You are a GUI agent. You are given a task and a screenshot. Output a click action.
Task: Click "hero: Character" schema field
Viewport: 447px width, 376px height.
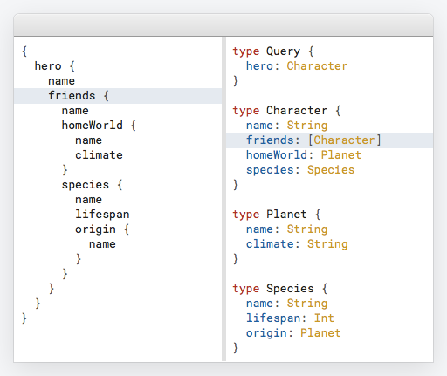tap(297, 66)
